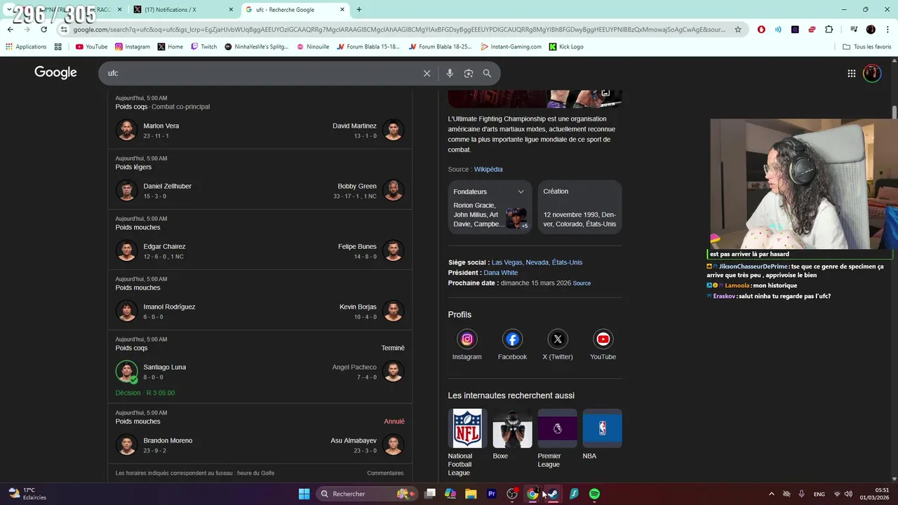Open the Tous les favoris folder
This screenshot has width=898, height=505.
[x=866, y=46]
